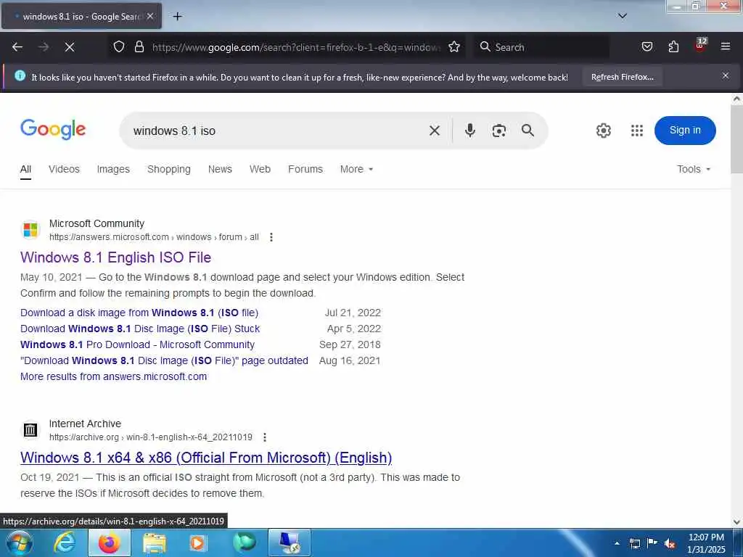
Task: Click the page vertical scrollbar thumb
Action: 736,140
